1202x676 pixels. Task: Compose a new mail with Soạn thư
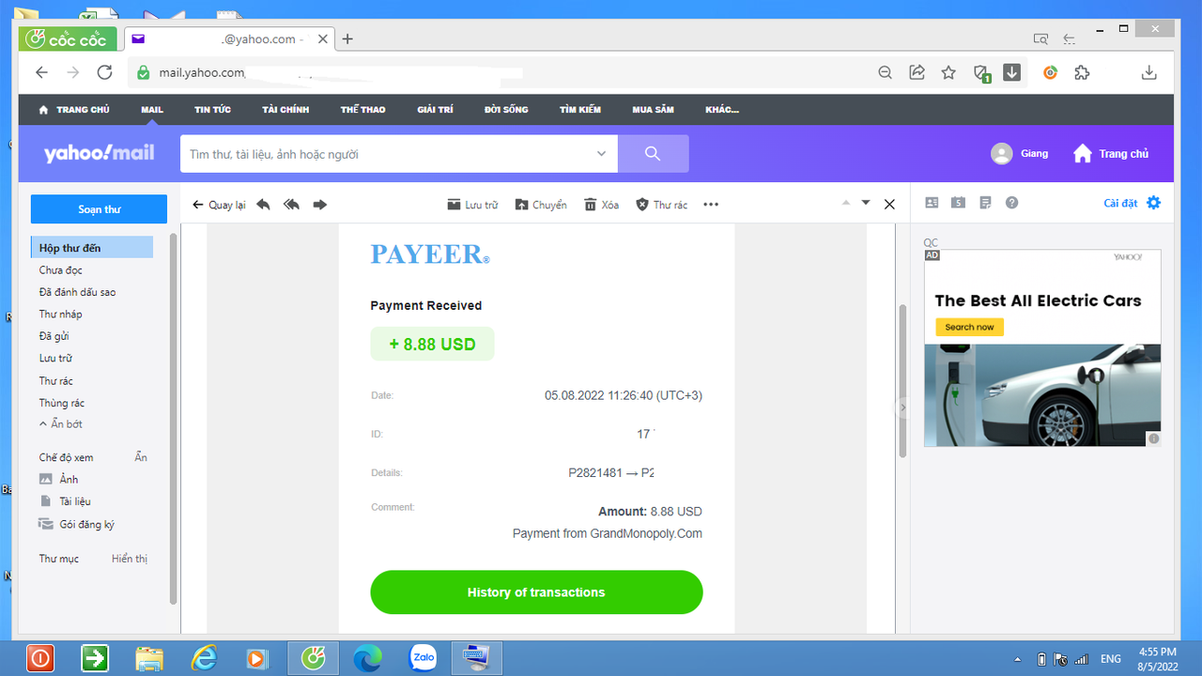[x=99, y=209]
